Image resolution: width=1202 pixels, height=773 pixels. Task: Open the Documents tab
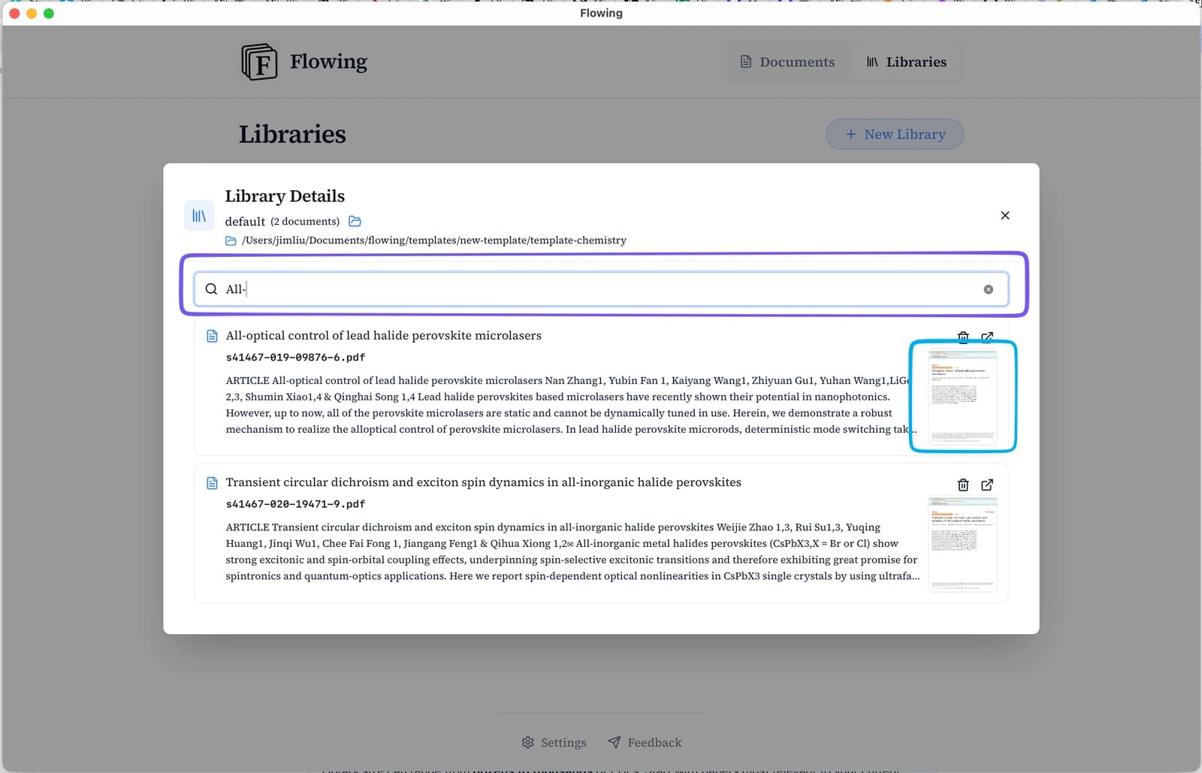tap(787, 62)
